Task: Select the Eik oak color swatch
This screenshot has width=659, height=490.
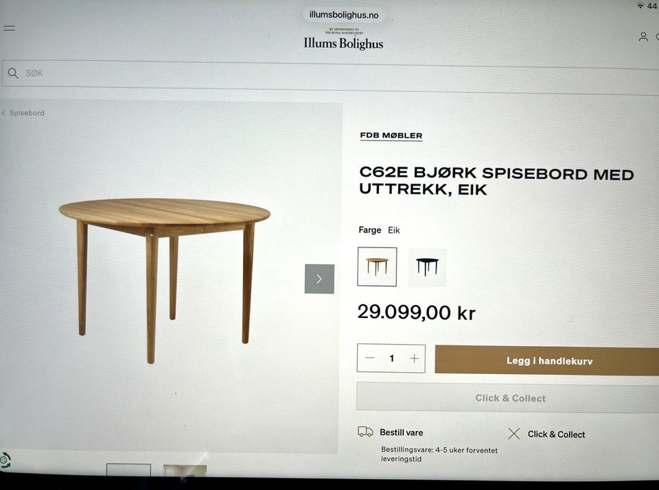Action: click(x=377, y=267)
